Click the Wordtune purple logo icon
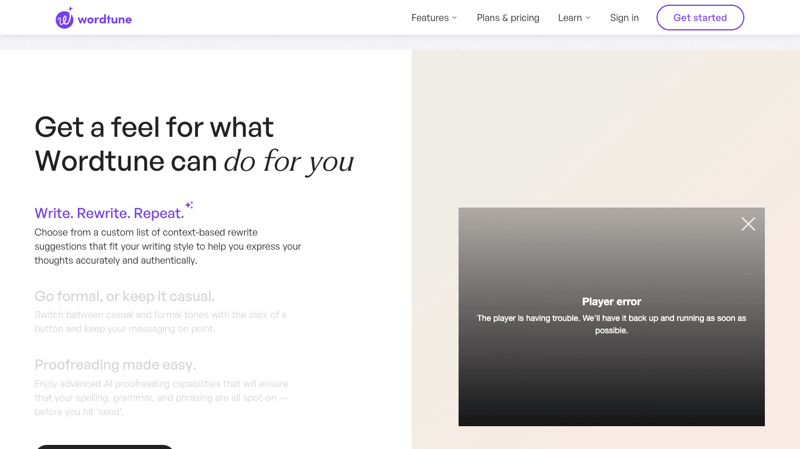The image size is (800, 449). pos(64,18)
